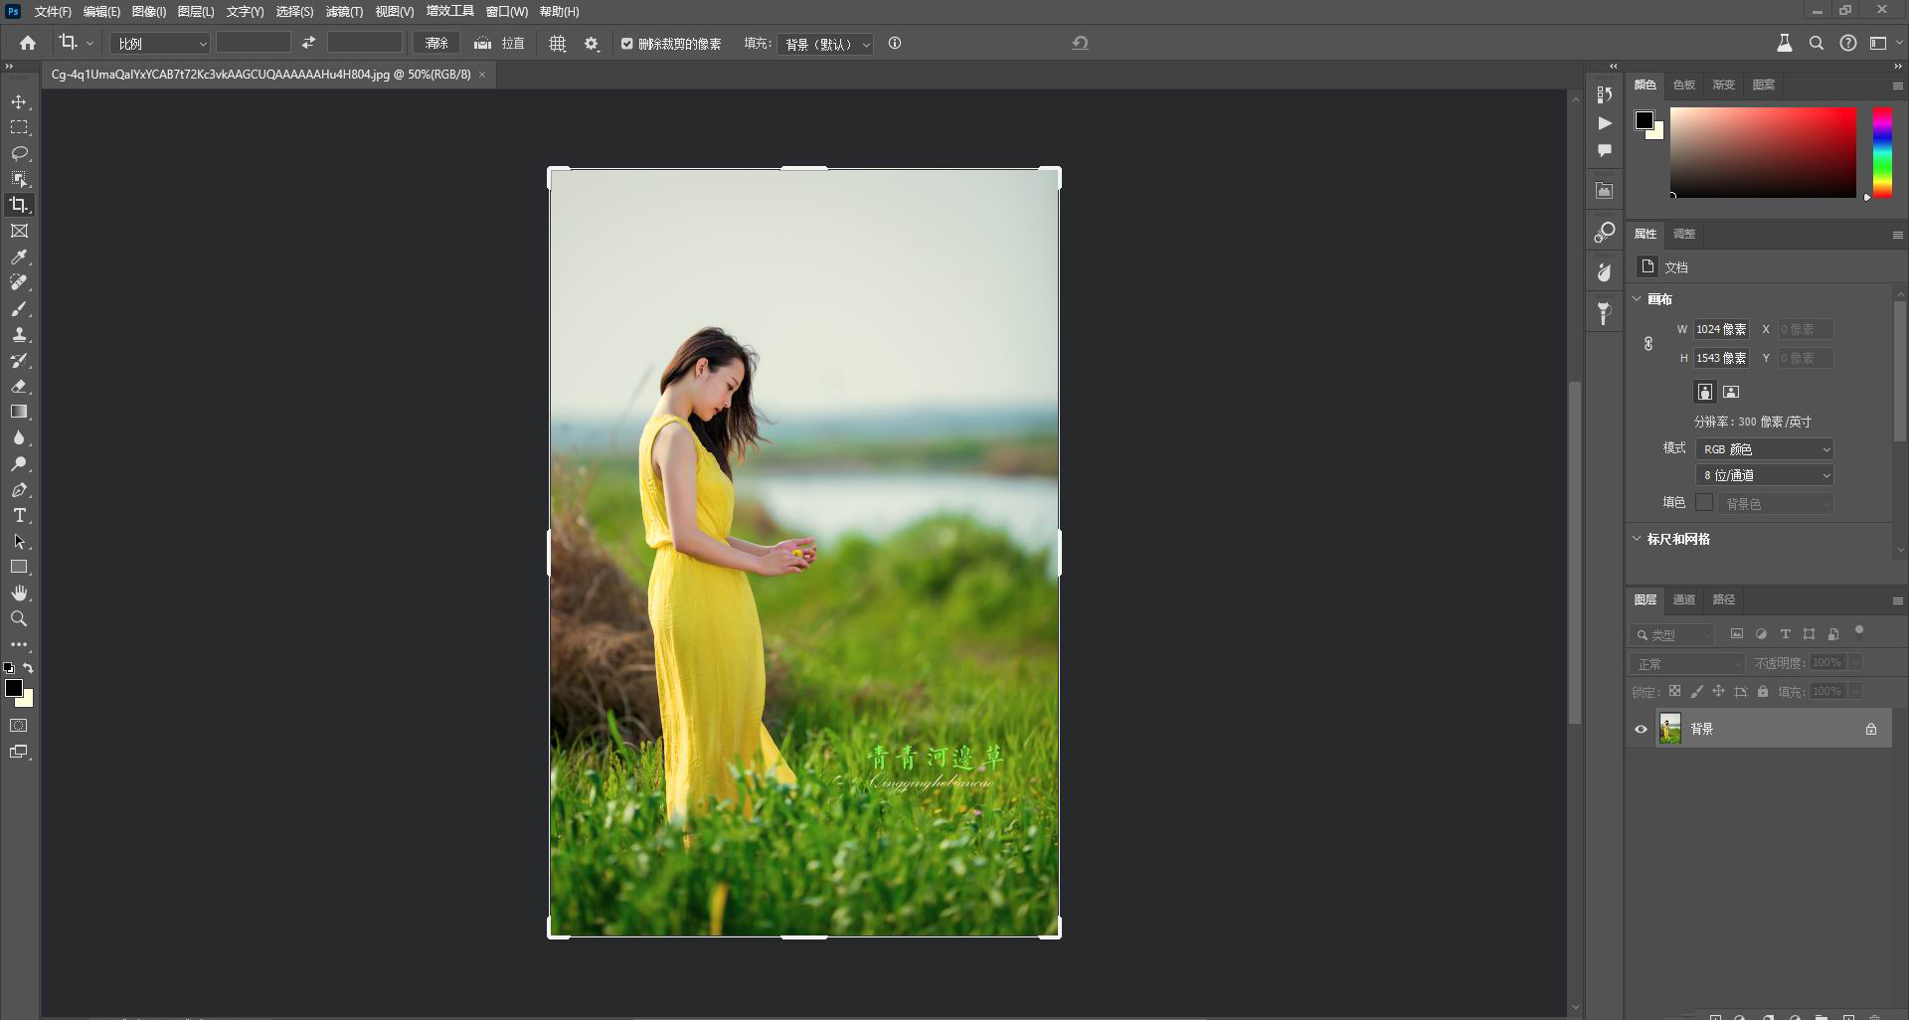Image resolution: width=1909 pixels, height=1020 pixels.
Task: Expand the 标尺和网格 section
Action: coord(1638,539)
